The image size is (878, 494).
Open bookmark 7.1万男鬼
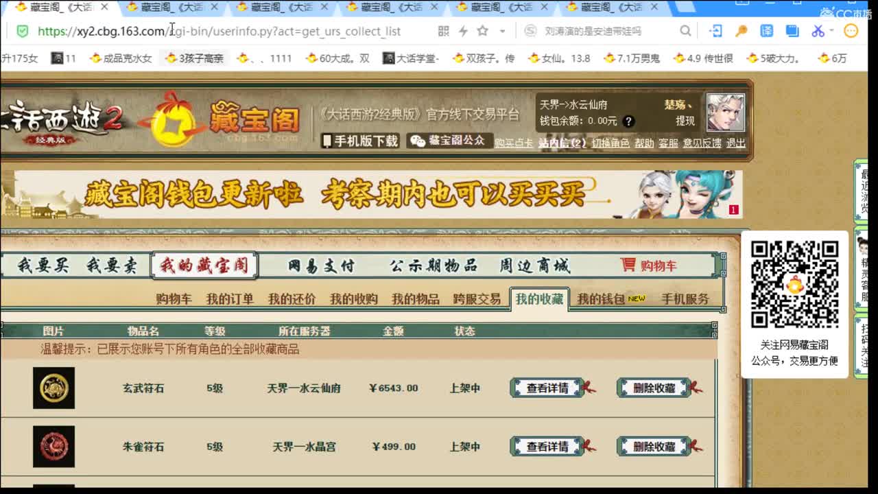click(631, 58)
